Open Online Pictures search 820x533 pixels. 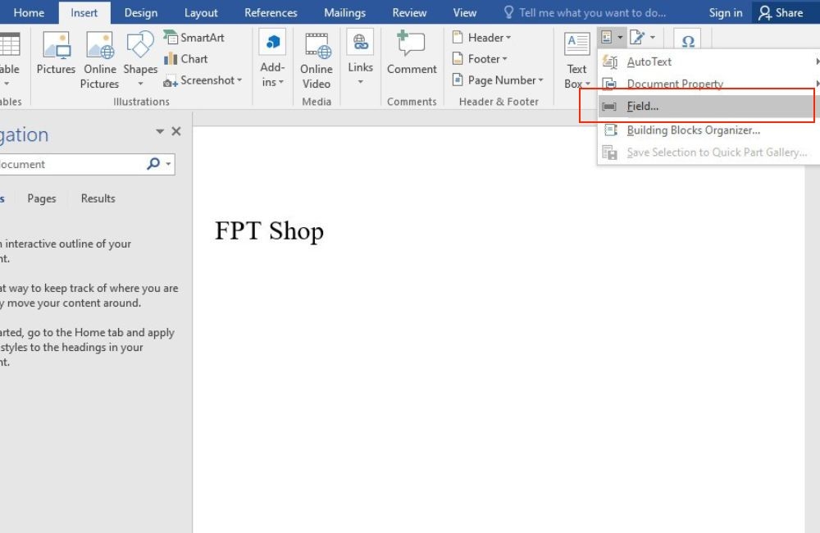click(x=100, y=60)
